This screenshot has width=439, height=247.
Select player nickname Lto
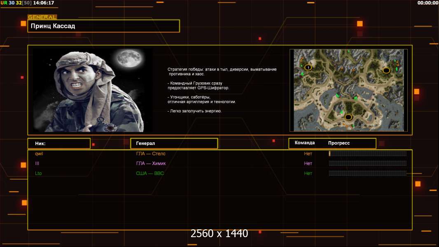click(38, 173)
